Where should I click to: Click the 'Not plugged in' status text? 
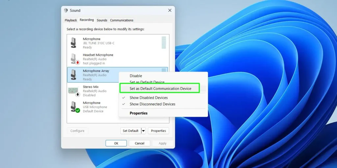pyautogui.click(x=94, y=63)
